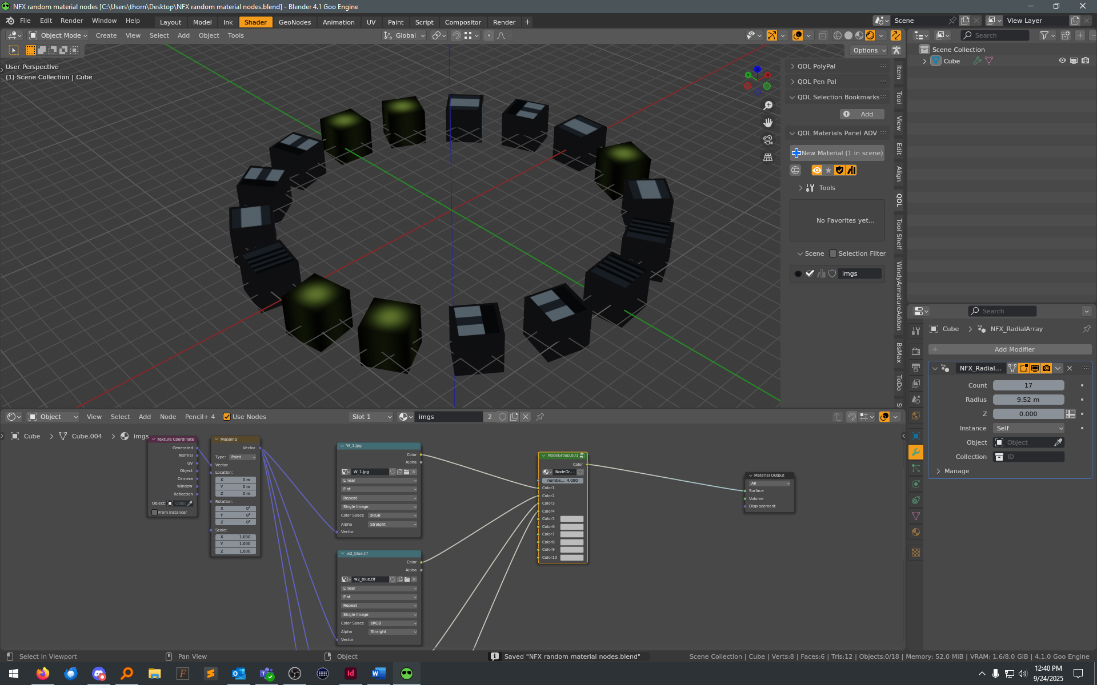1097x685 pixels.
Task: Switch to the Layout workspace tab
Action: pyautogui.click(x=170, y=22)
